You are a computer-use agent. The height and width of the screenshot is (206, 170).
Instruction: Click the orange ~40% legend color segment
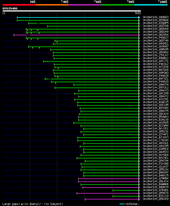point(52,5)
